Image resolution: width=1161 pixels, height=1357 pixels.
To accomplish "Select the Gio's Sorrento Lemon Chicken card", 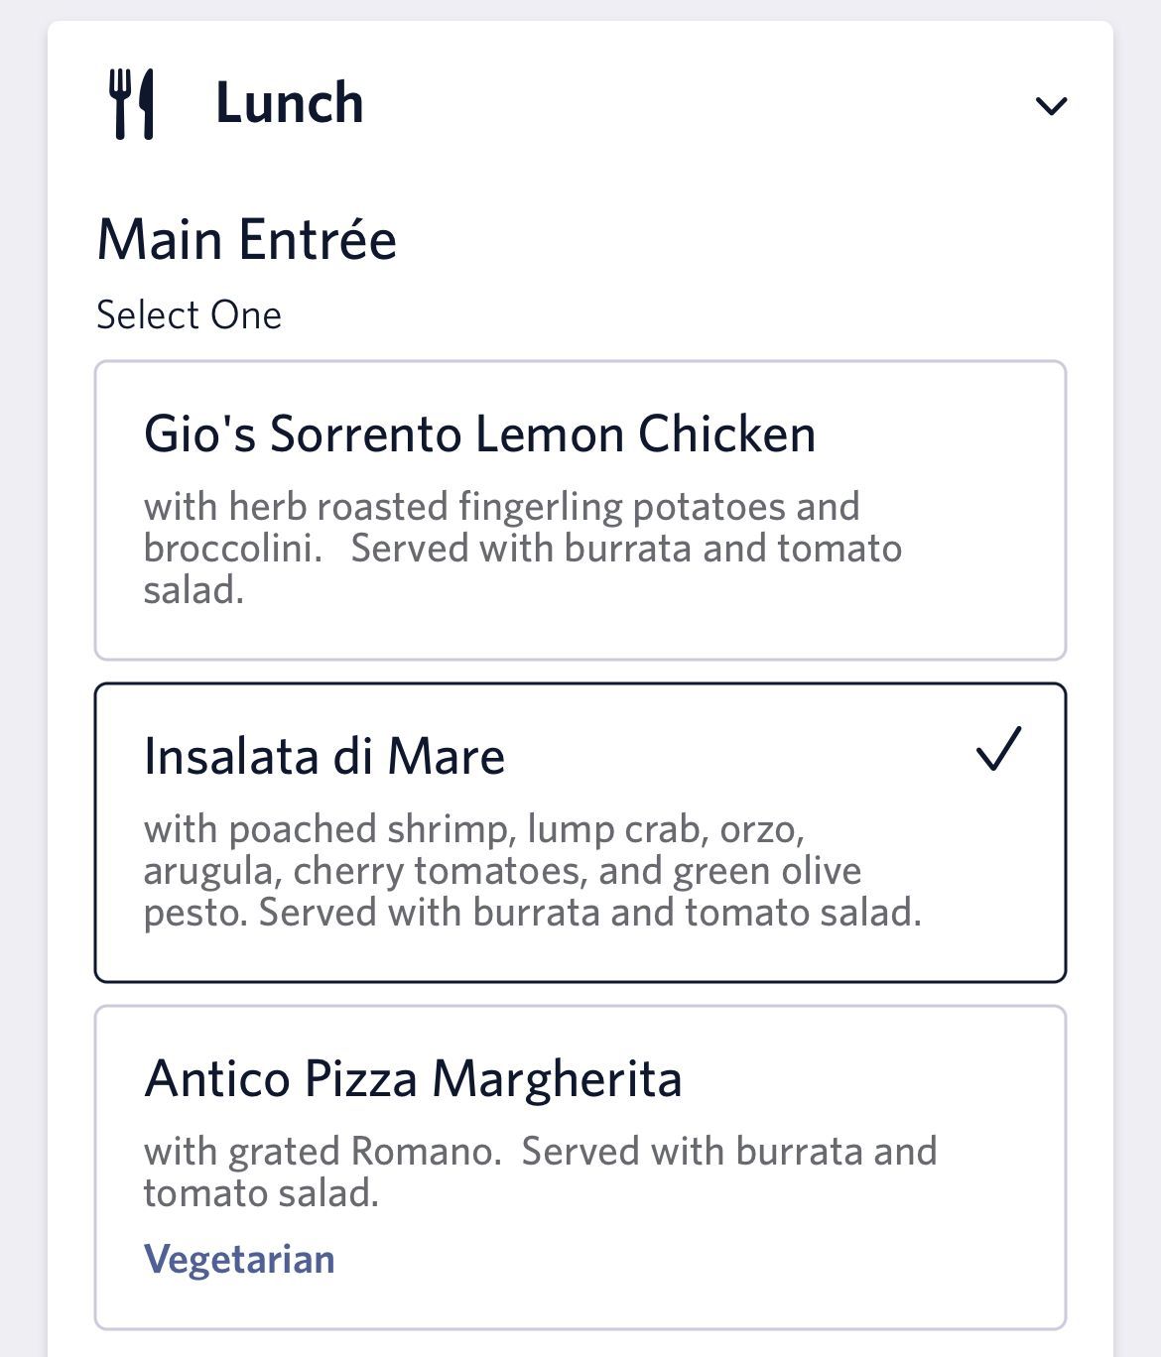I will coord(580,510).
